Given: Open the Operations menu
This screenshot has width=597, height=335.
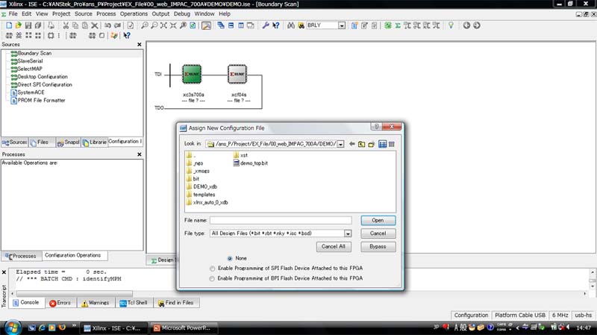Looking at the screenshot, I should coord(134,13).
